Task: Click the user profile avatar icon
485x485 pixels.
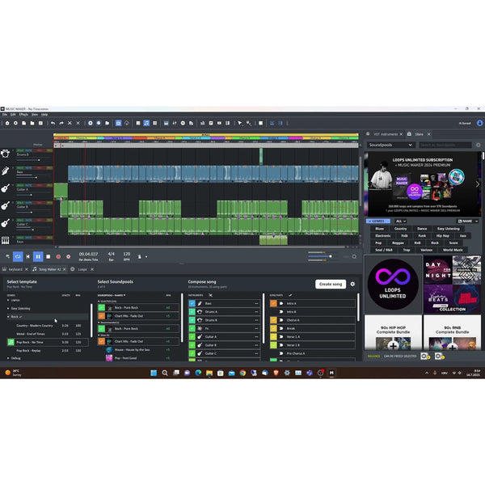Action: [479, 123]
